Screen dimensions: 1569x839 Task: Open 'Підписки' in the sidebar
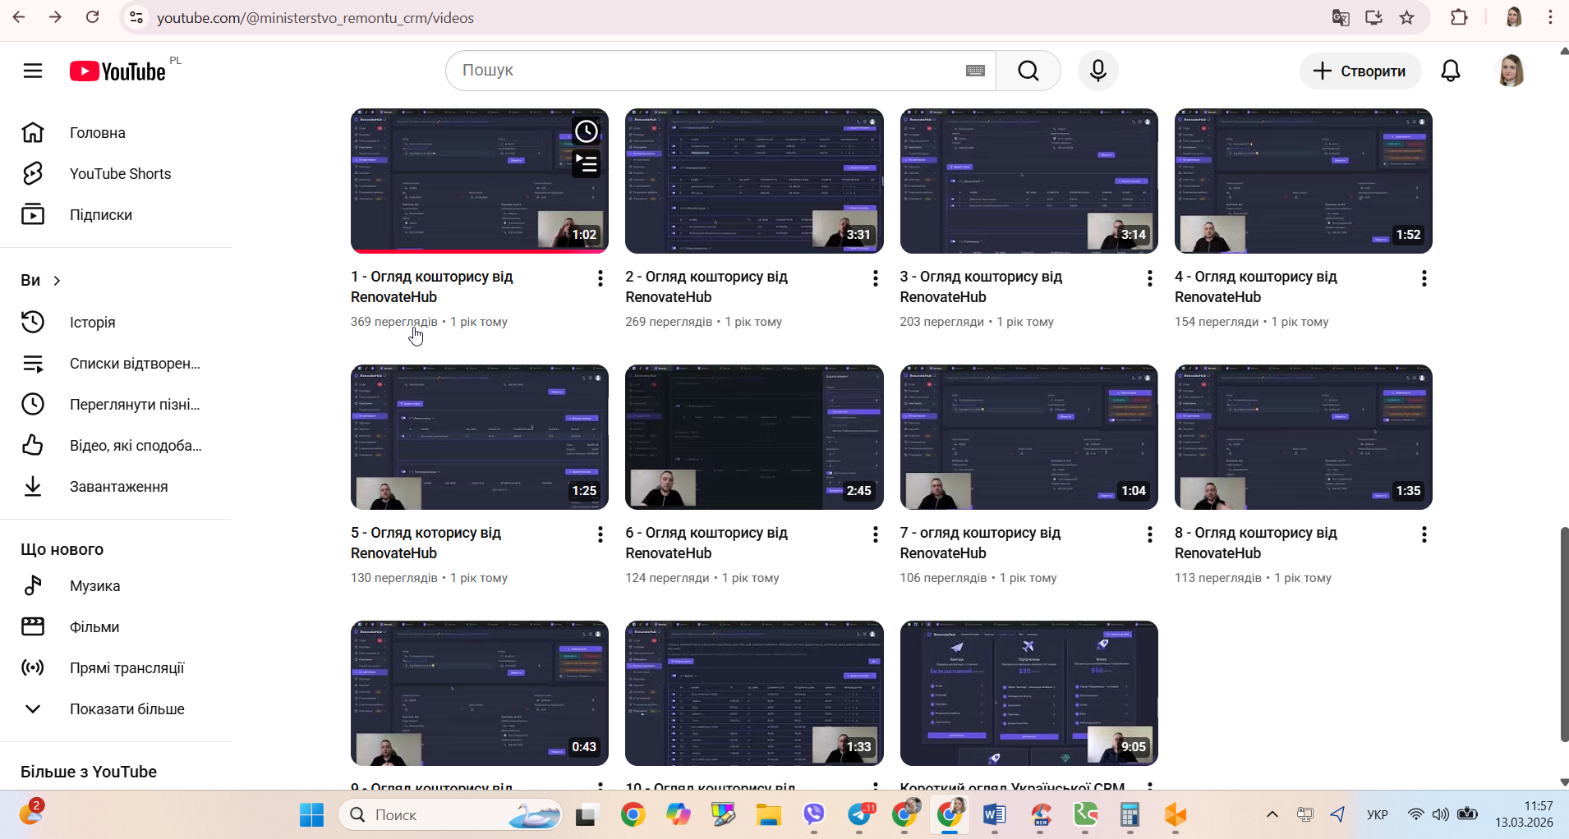coord(116,215)
